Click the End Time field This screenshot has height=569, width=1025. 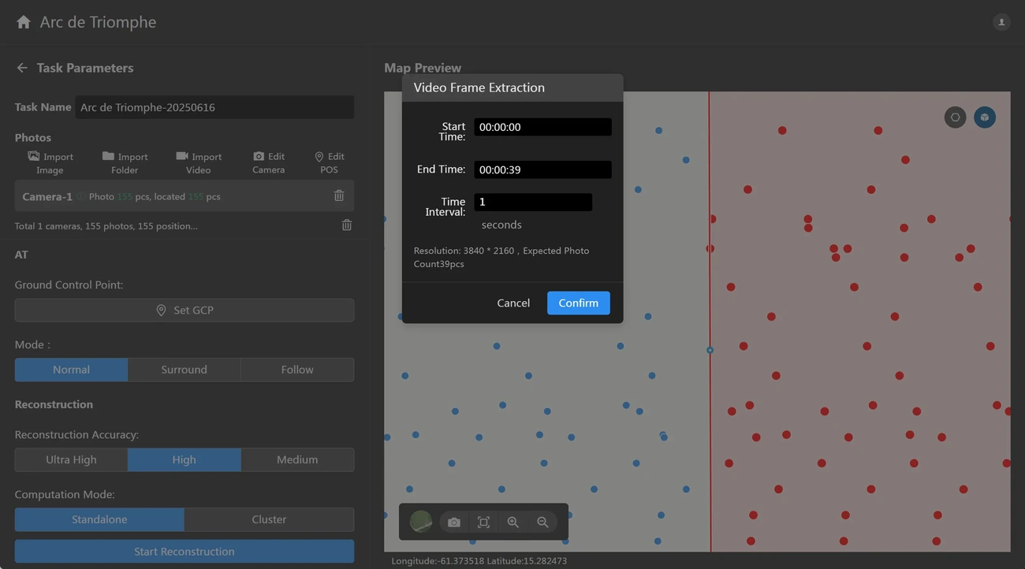pos(542,169)
